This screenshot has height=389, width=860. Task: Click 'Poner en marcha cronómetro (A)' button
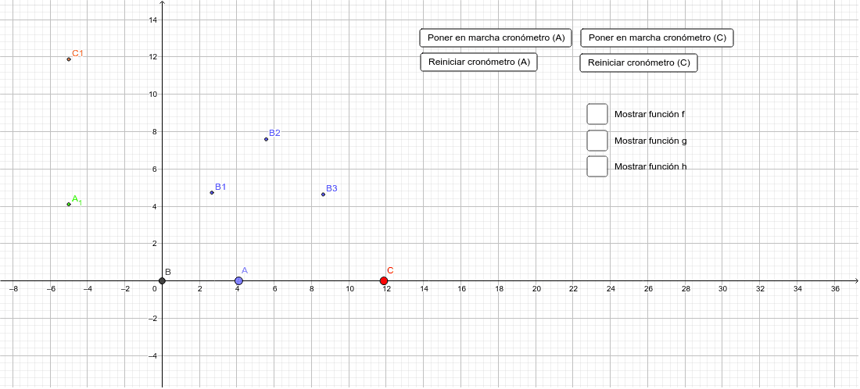click(496, 37)
